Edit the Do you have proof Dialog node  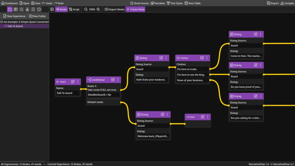tap(256, 65)
